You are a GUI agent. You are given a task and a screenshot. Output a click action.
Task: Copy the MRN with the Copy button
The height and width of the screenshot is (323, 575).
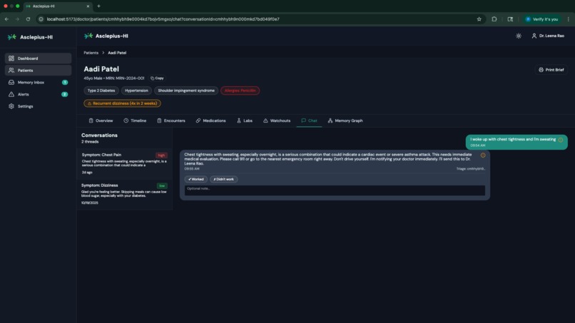(x=157, y=78)
